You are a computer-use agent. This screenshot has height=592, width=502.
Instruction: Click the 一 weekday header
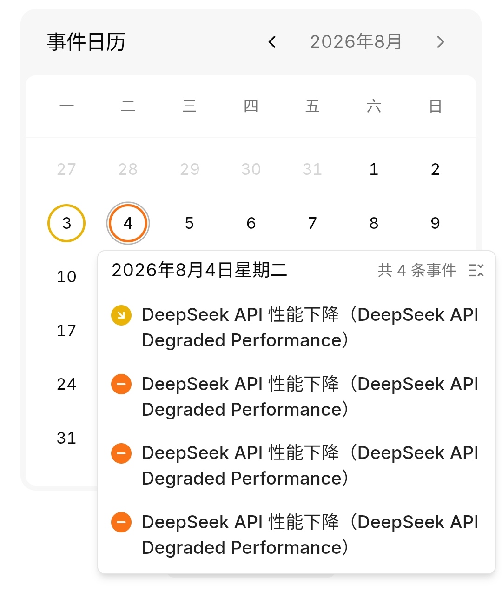(66, 106)
